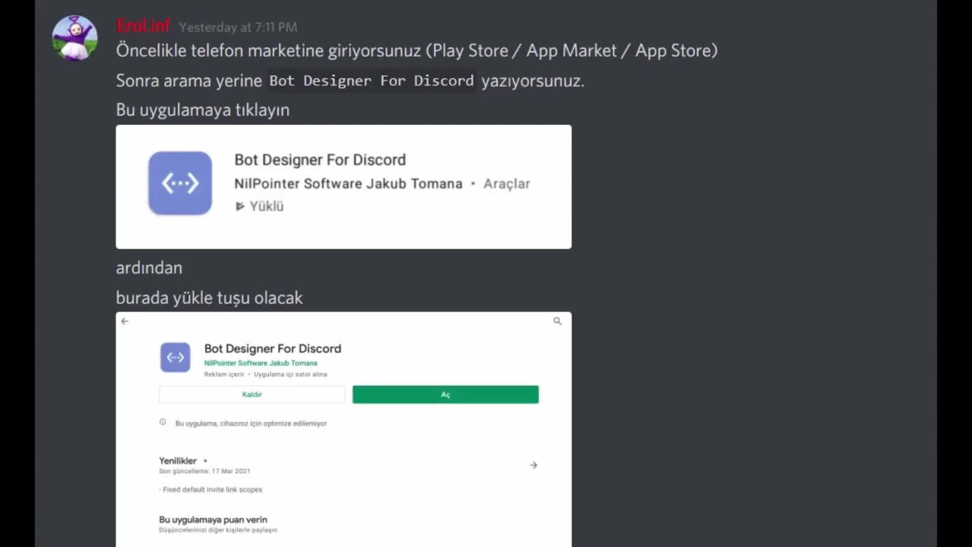Click 'Düşüncelerinizi diğer kişilerle paylaşın' text
This screenshot has width=972, height=547.
point(218,530)
